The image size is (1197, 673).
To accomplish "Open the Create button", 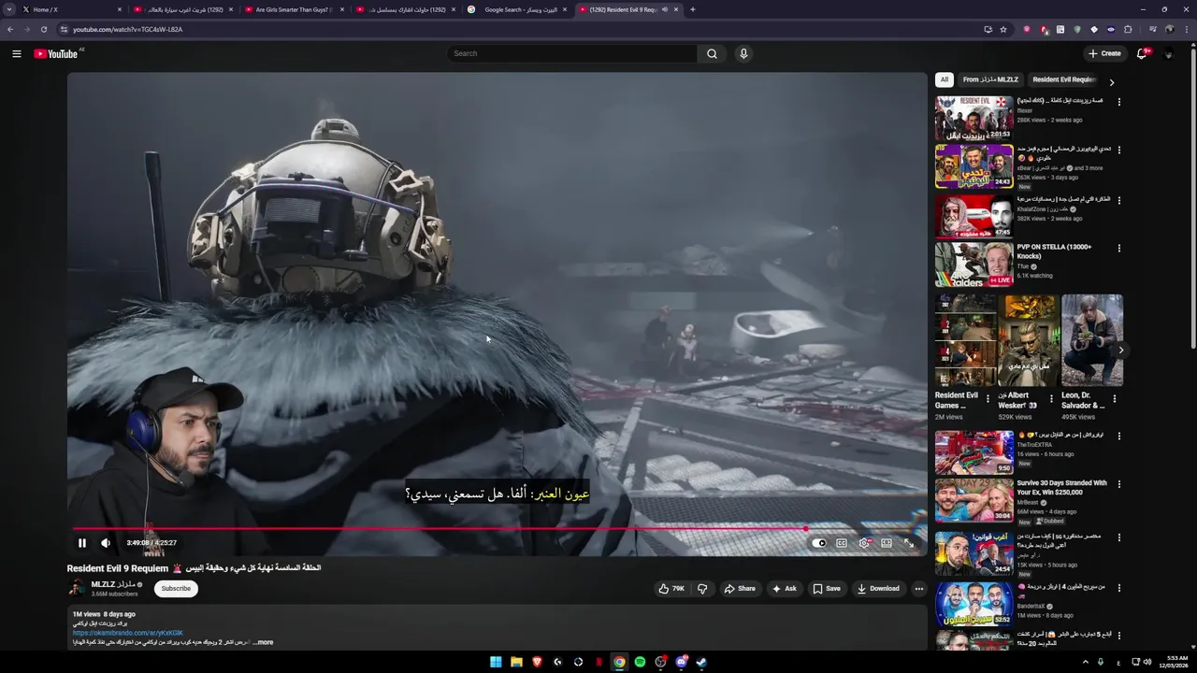I will pos(1104,53).
